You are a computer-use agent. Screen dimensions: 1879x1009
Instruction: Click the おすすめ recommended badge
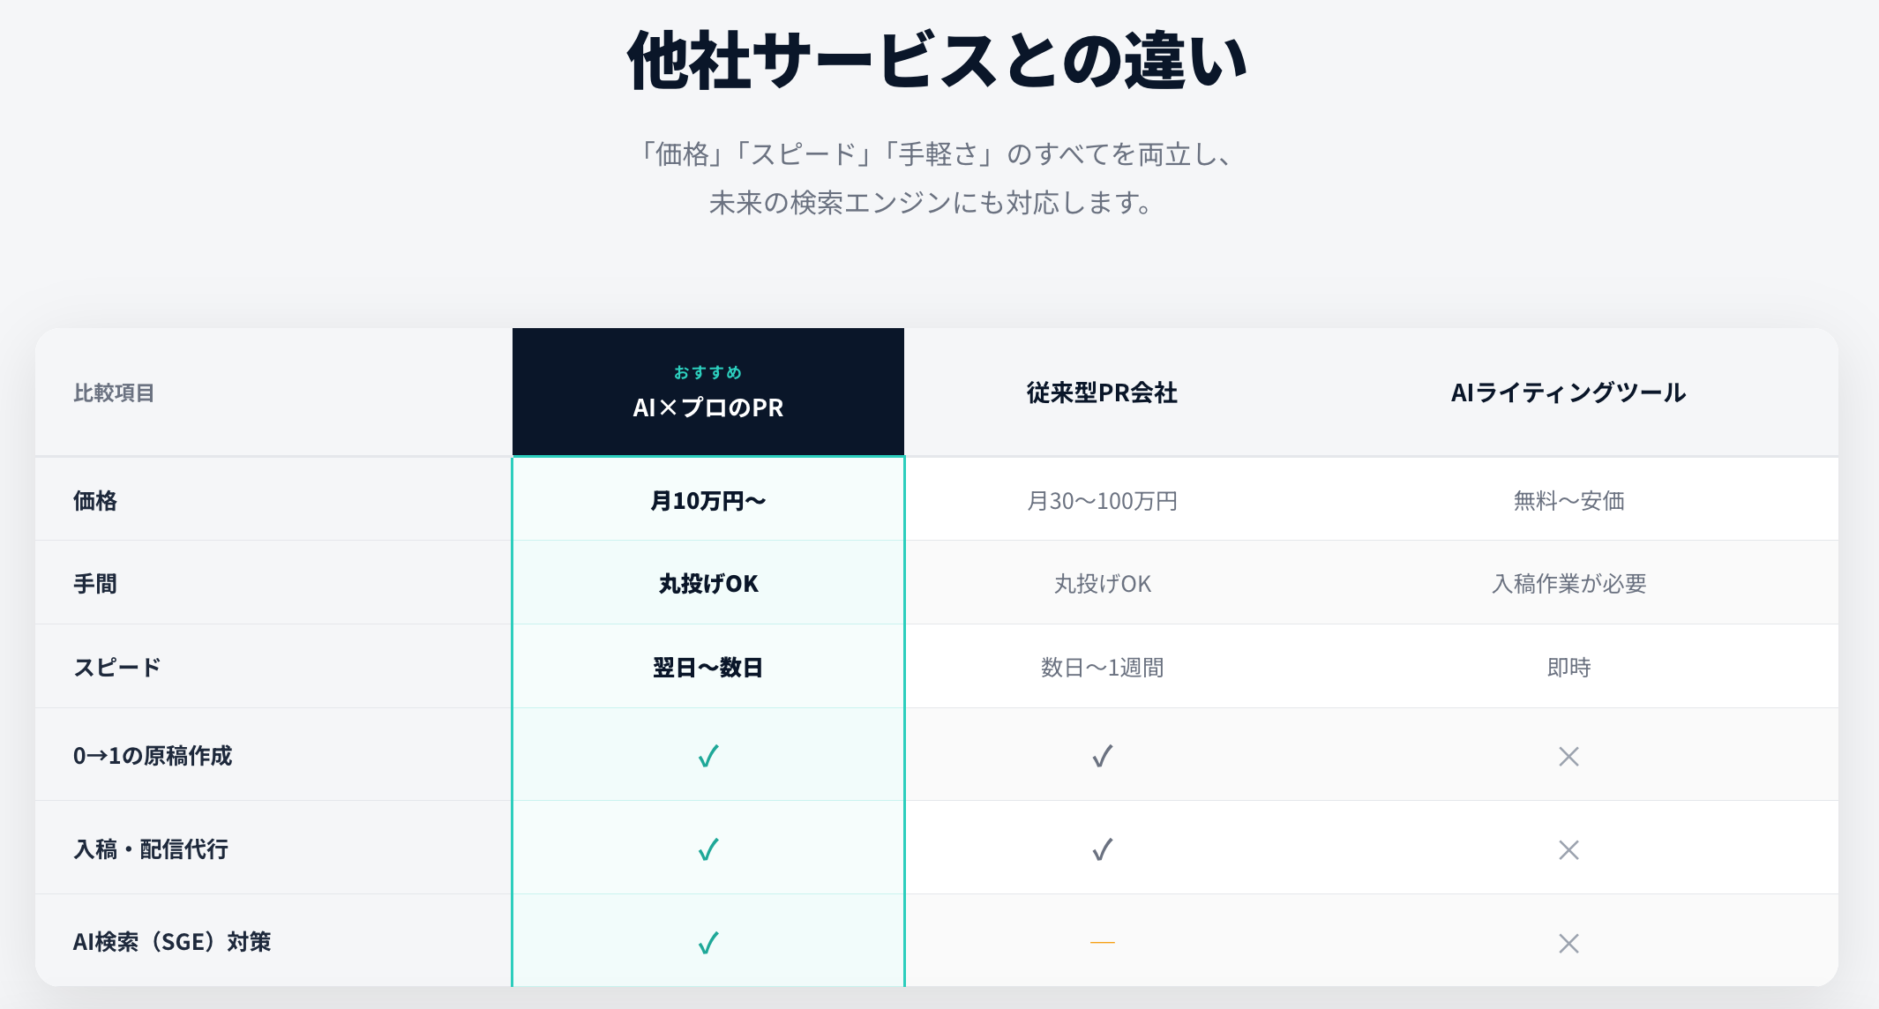(708, 372)
